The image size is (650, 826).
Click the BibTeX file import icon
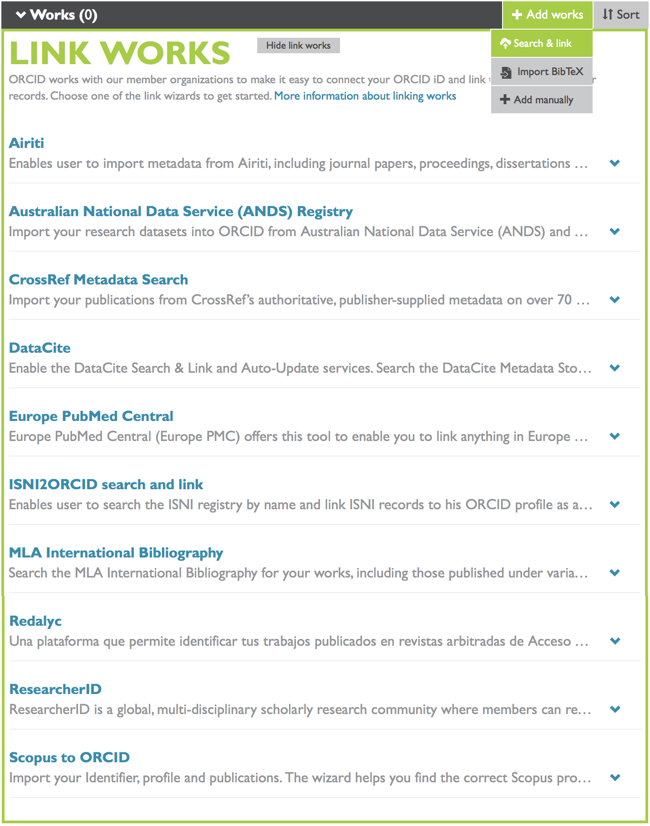[x=506, y=72]
